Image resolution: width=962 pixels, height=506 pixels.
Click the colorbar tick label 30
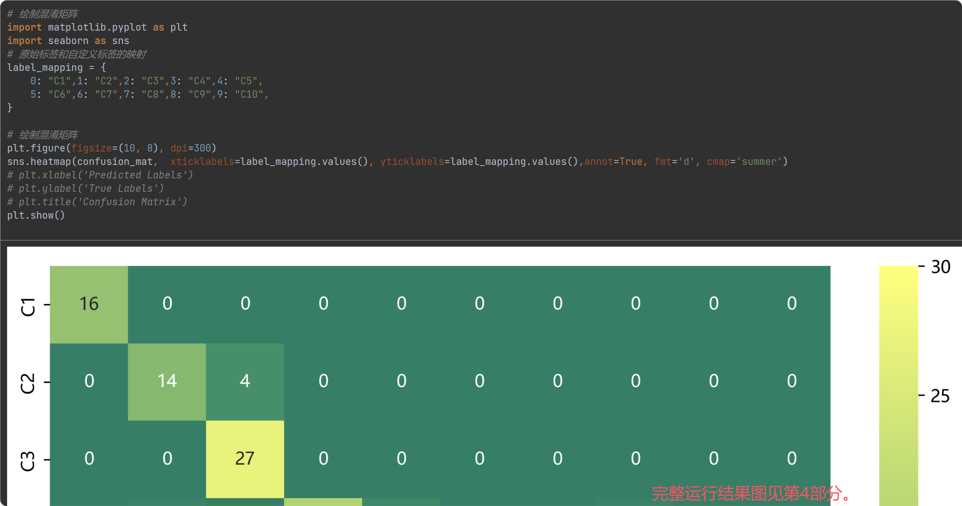(x=940, y=267)
